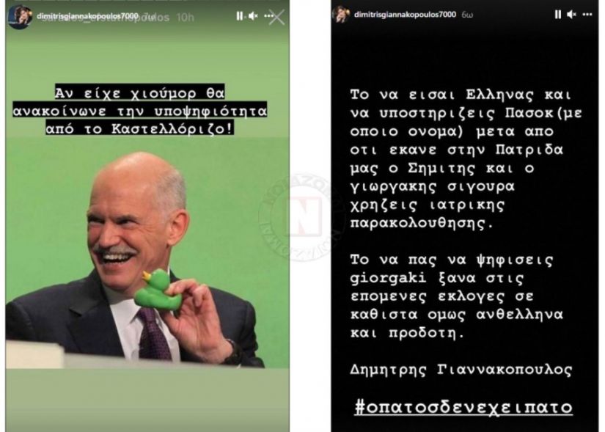Open more options on left story
The width and height of the screenshot is (605, 432).
click(x=268, y=16)
